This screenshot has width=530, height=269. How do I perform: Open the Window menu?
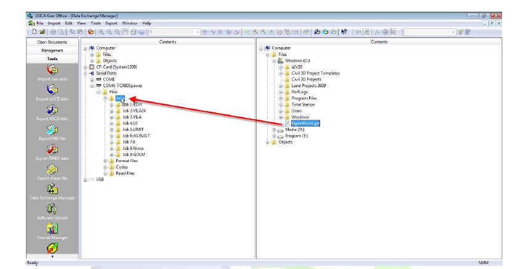(129, 23)
